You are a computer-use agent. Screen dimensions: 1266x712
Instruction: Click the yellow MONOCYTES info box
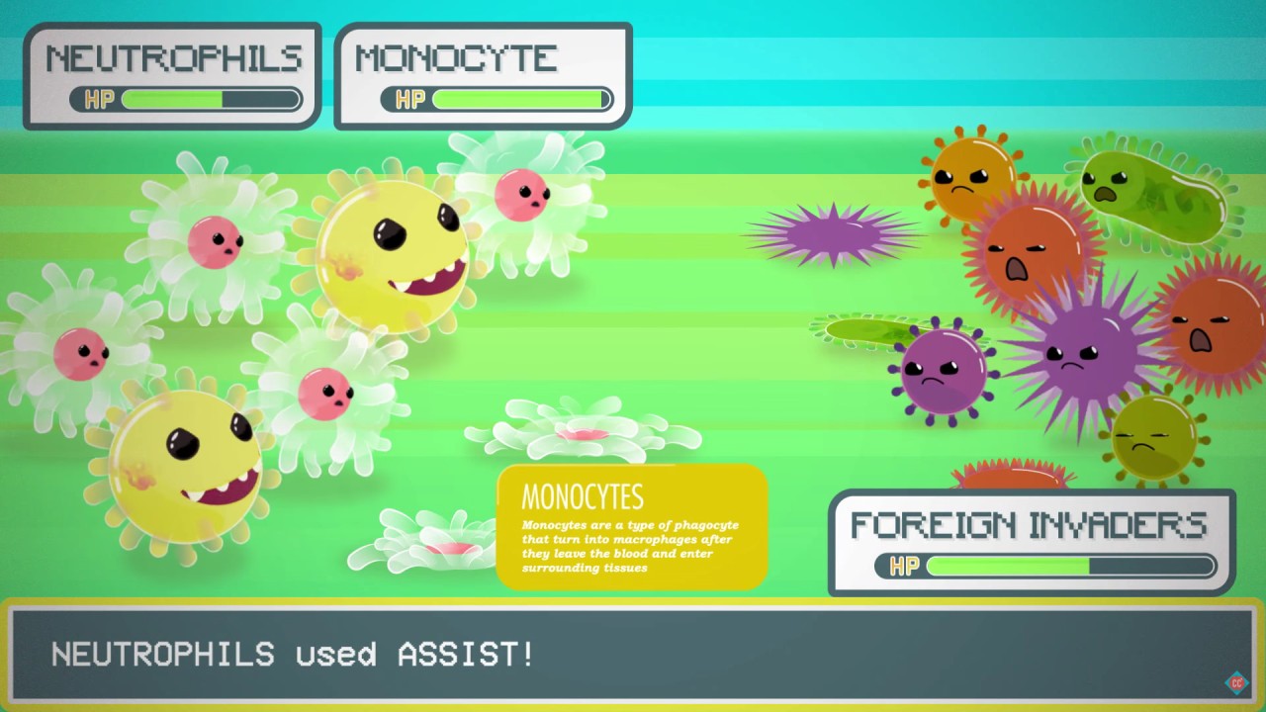[632, 527]
